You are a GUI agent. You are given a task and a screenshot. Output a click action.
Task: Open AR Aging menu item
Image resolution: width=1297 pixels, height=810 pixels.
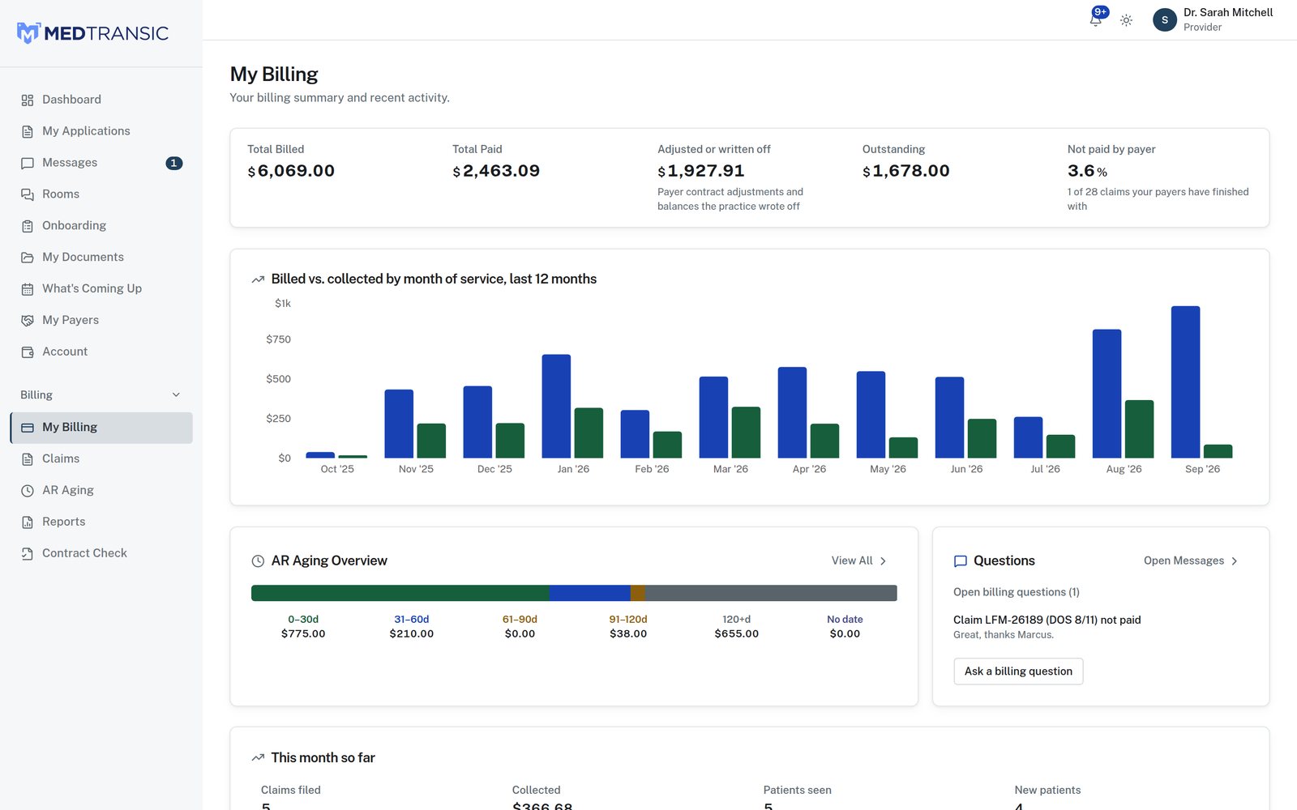click(101, 491)
